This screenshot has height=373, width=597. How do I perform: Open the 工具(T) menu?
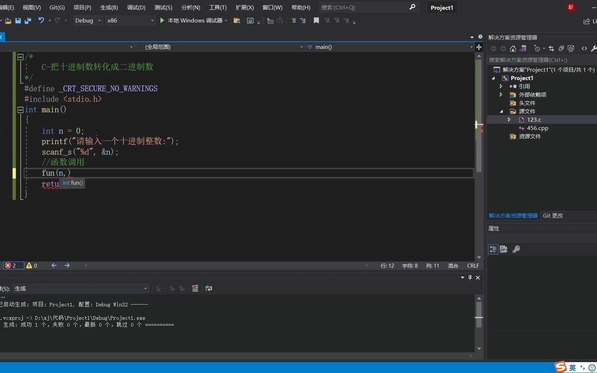click(x=218, y=7)
